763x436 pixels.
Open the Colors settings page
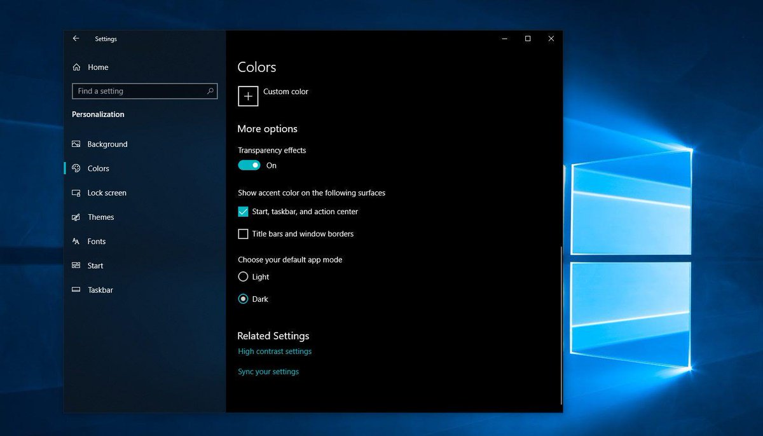99,168
